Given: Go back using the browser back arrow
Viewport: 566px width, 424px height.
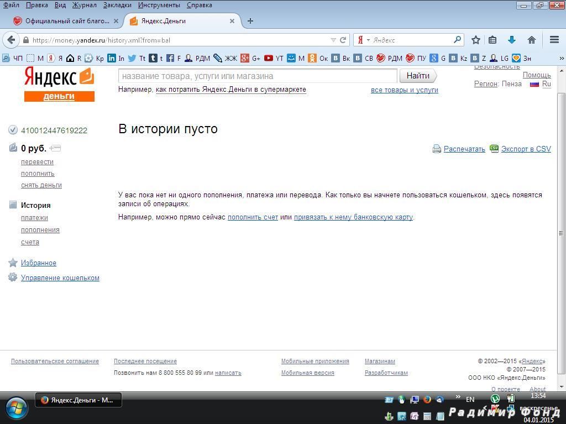Looking at the screenshot, I should point(11,40).
